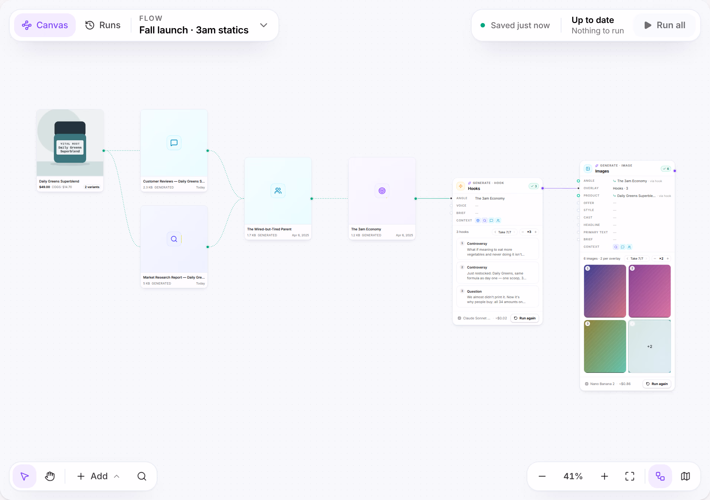Select the Daily Greens Superblend product card
Viewport: 710px width, 500px height.
(x=70, y=150)
